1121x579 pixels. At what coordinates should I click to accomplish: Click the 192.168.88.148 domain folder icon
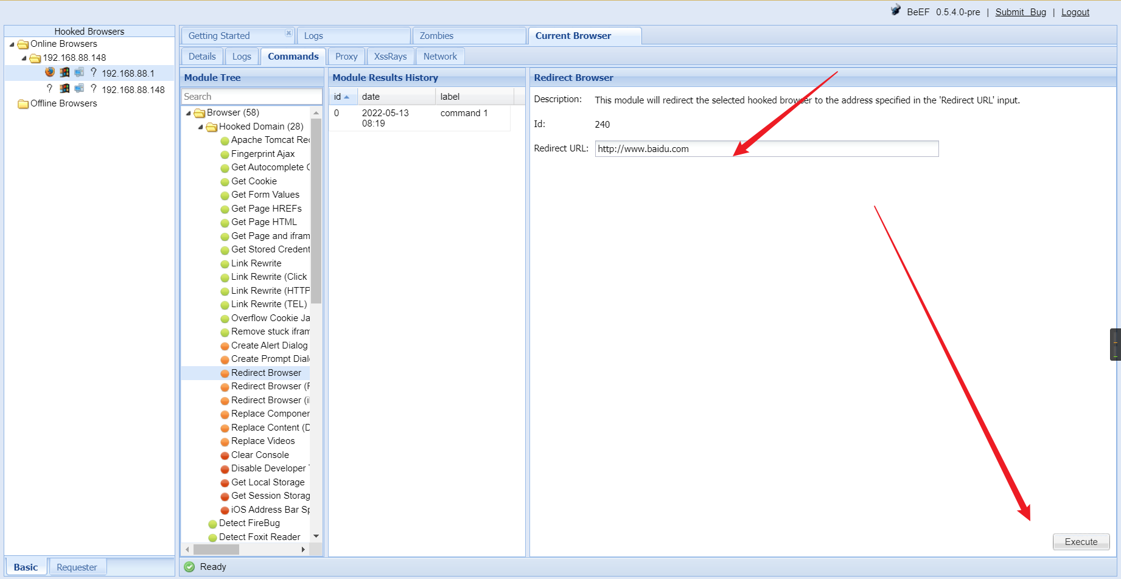pos(35,58)
